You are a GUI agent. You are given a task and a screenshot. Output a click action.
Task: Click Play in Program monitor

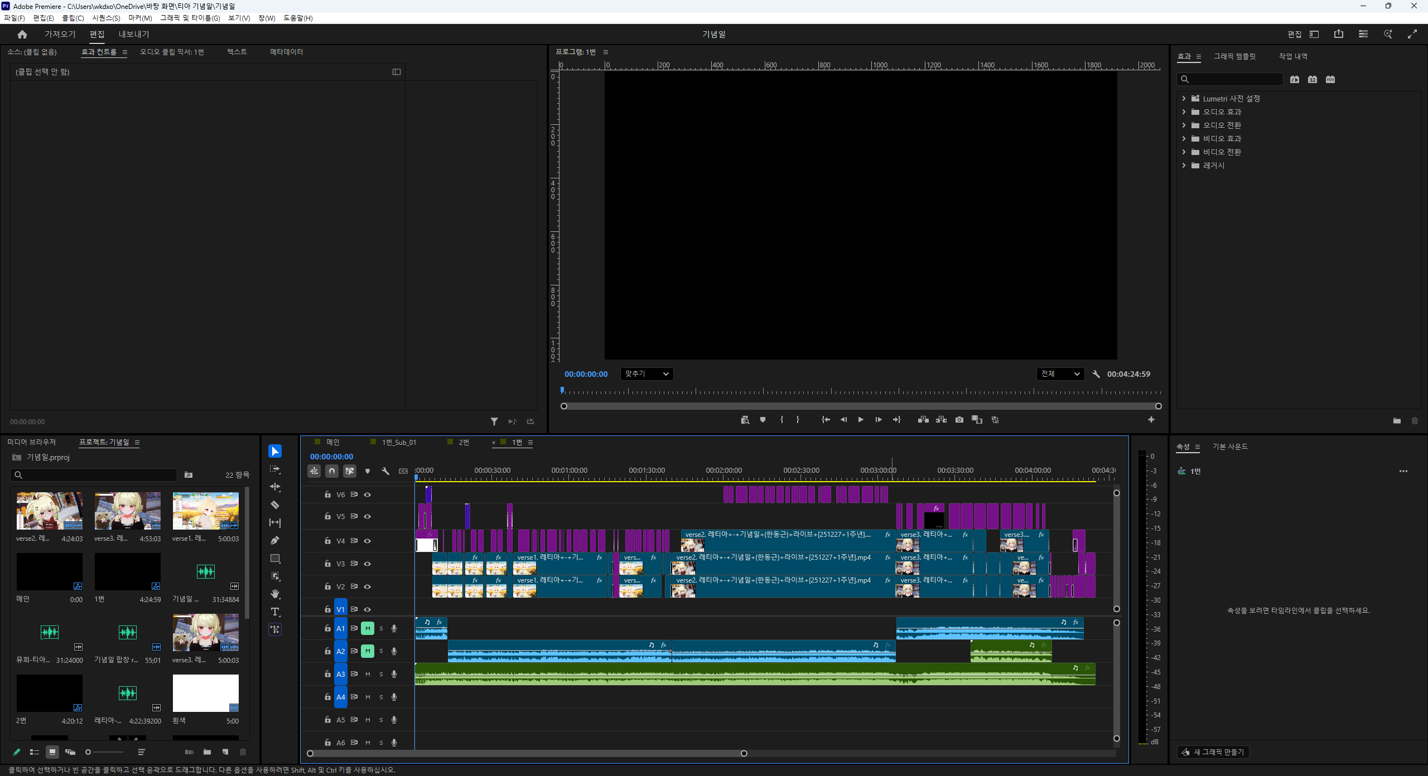point(861,420)
